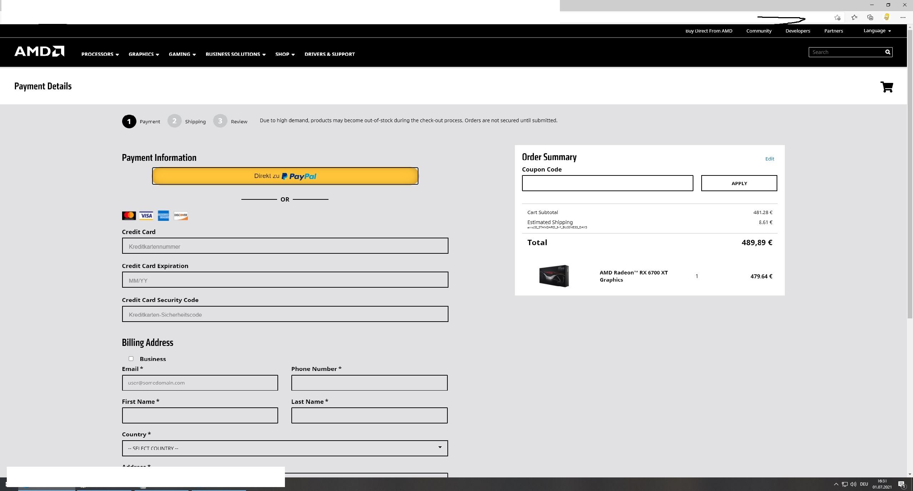Open the Language dropdown
Screen dimensions: 913x491
click(x=877, y=31)
